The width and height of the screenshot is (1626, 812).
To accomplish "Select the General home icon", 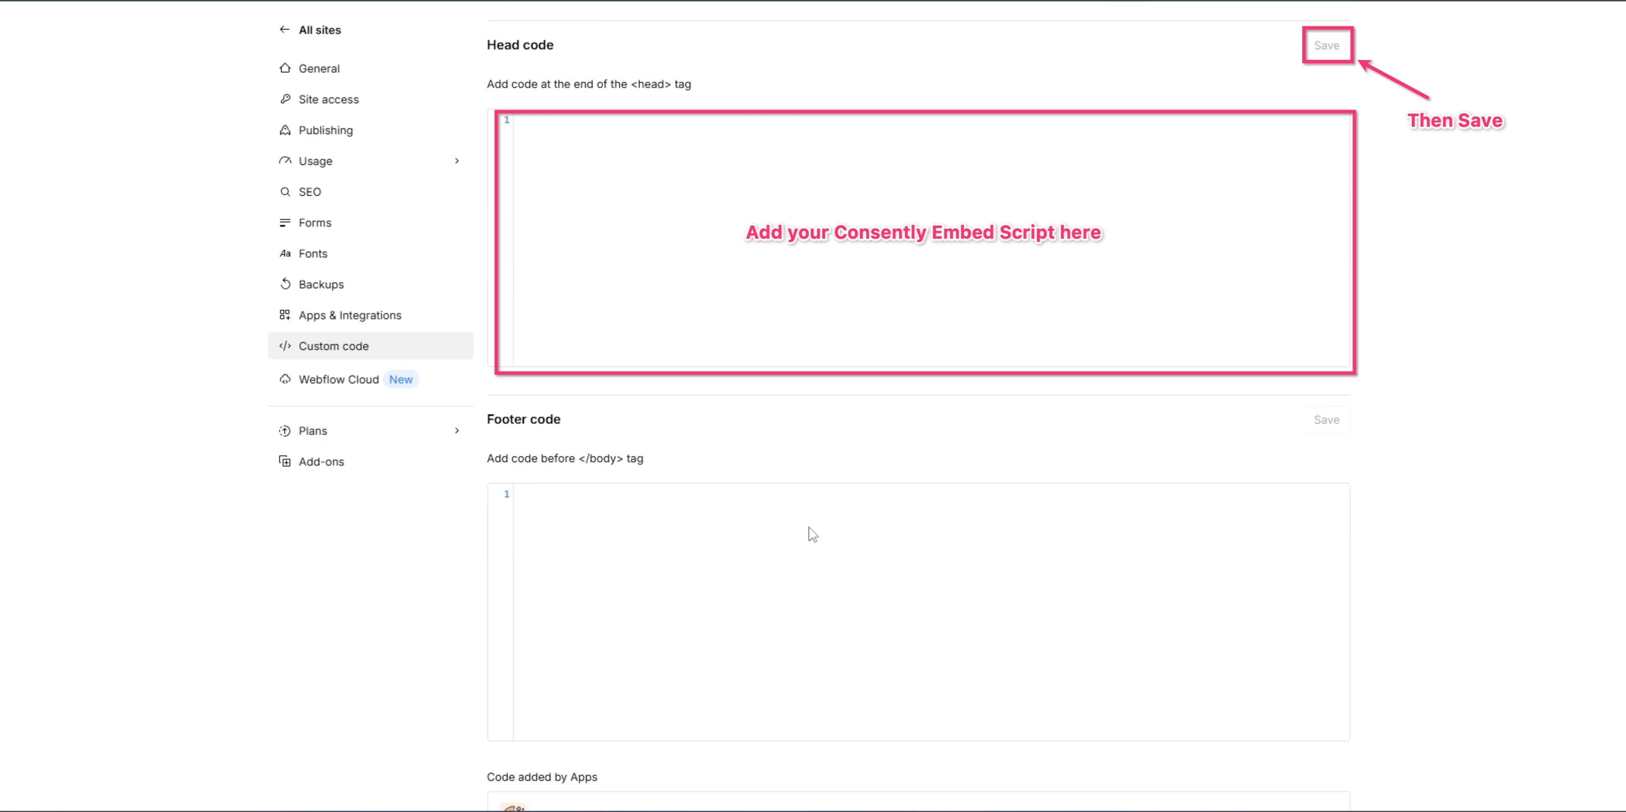I will click(x=285, y=67).
